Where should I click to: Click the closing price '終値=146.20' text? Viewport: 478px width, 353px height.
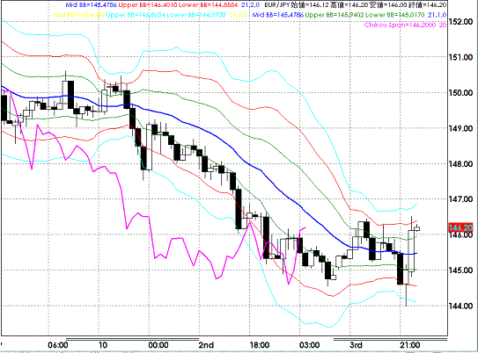click(427, 5)
